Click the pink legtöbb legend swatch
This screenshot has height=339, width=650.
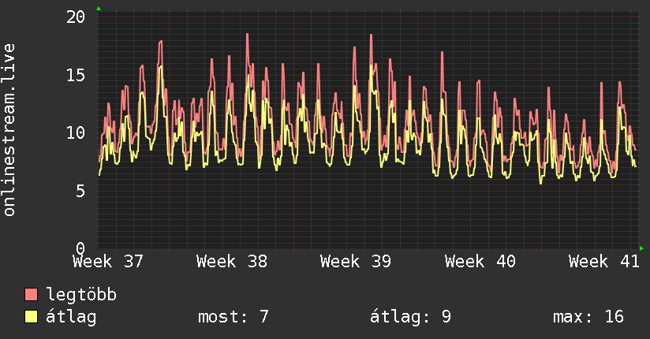pos(31,295)
